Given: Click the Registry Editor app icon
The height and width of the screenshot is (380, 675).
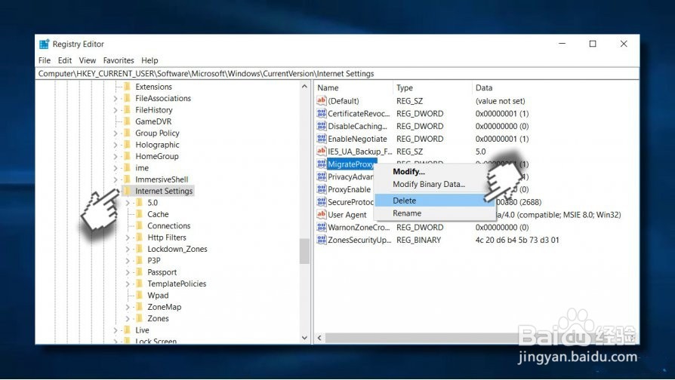Looking at the screenshot, I should (x=44, y=44).
